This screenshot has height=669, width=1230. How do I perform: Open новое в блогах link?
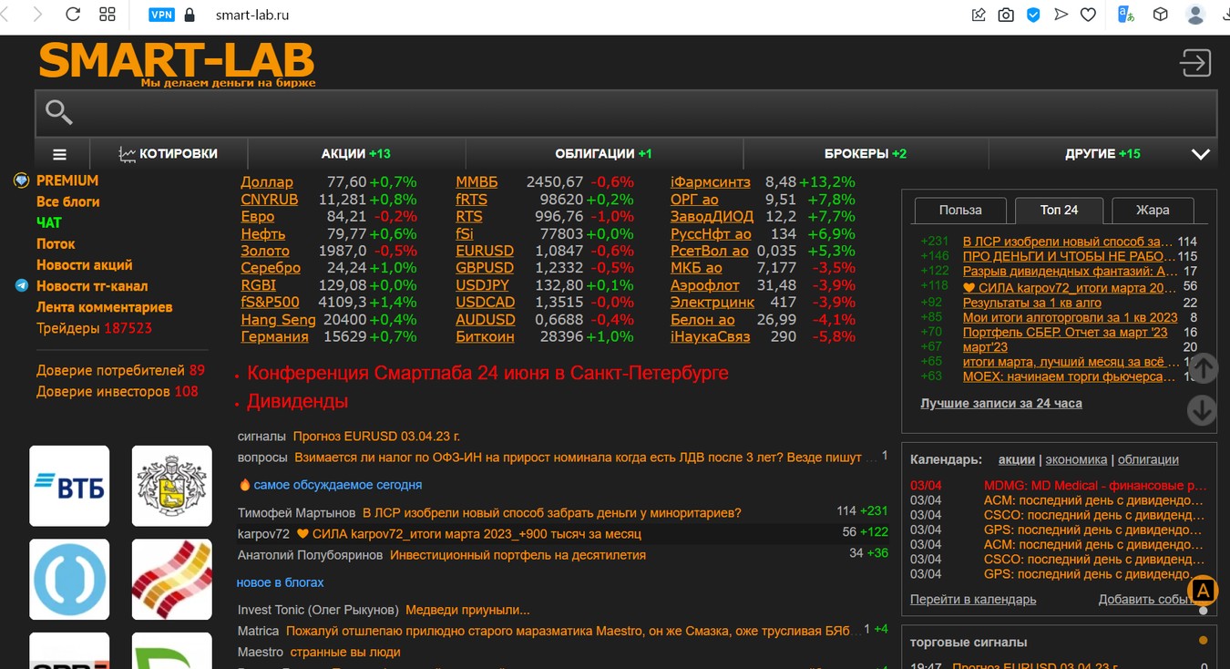(280, 582)
